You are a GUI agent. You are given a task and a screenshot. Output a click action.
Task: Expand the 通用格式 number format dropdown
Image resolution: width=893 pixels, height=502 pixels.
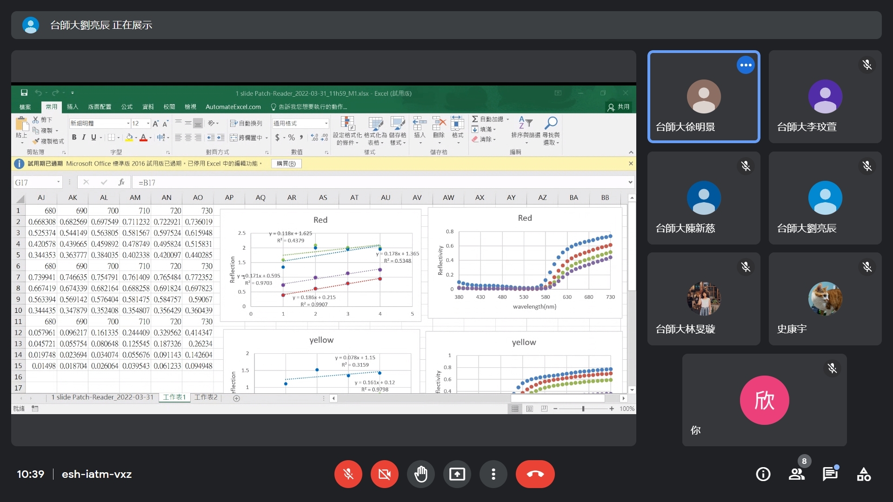[326, 123]
